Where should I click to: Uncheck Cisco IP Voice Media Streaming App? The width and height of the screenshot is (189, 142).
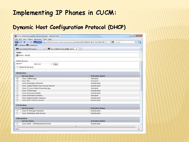(17, 88)
